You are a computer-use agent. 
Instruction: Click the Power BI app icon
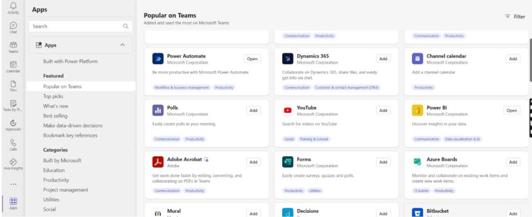417,110
